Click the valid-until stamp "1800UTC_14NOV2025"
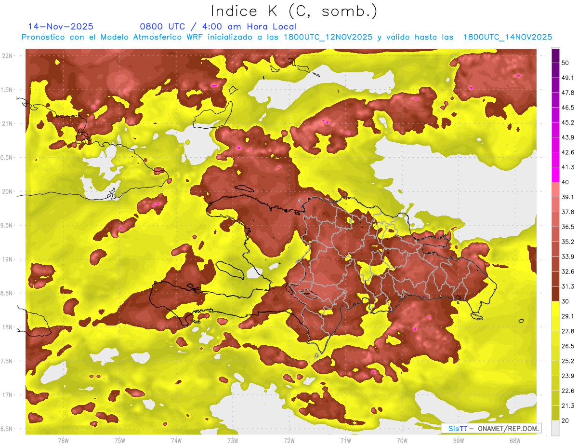The width and height of the screenshot is (578, 447). tap(508, 37)
